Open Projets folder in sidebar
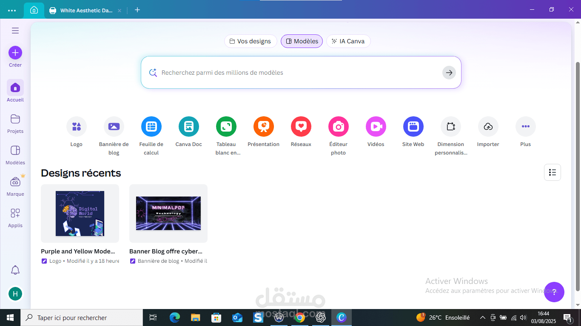 pos(15,123)
